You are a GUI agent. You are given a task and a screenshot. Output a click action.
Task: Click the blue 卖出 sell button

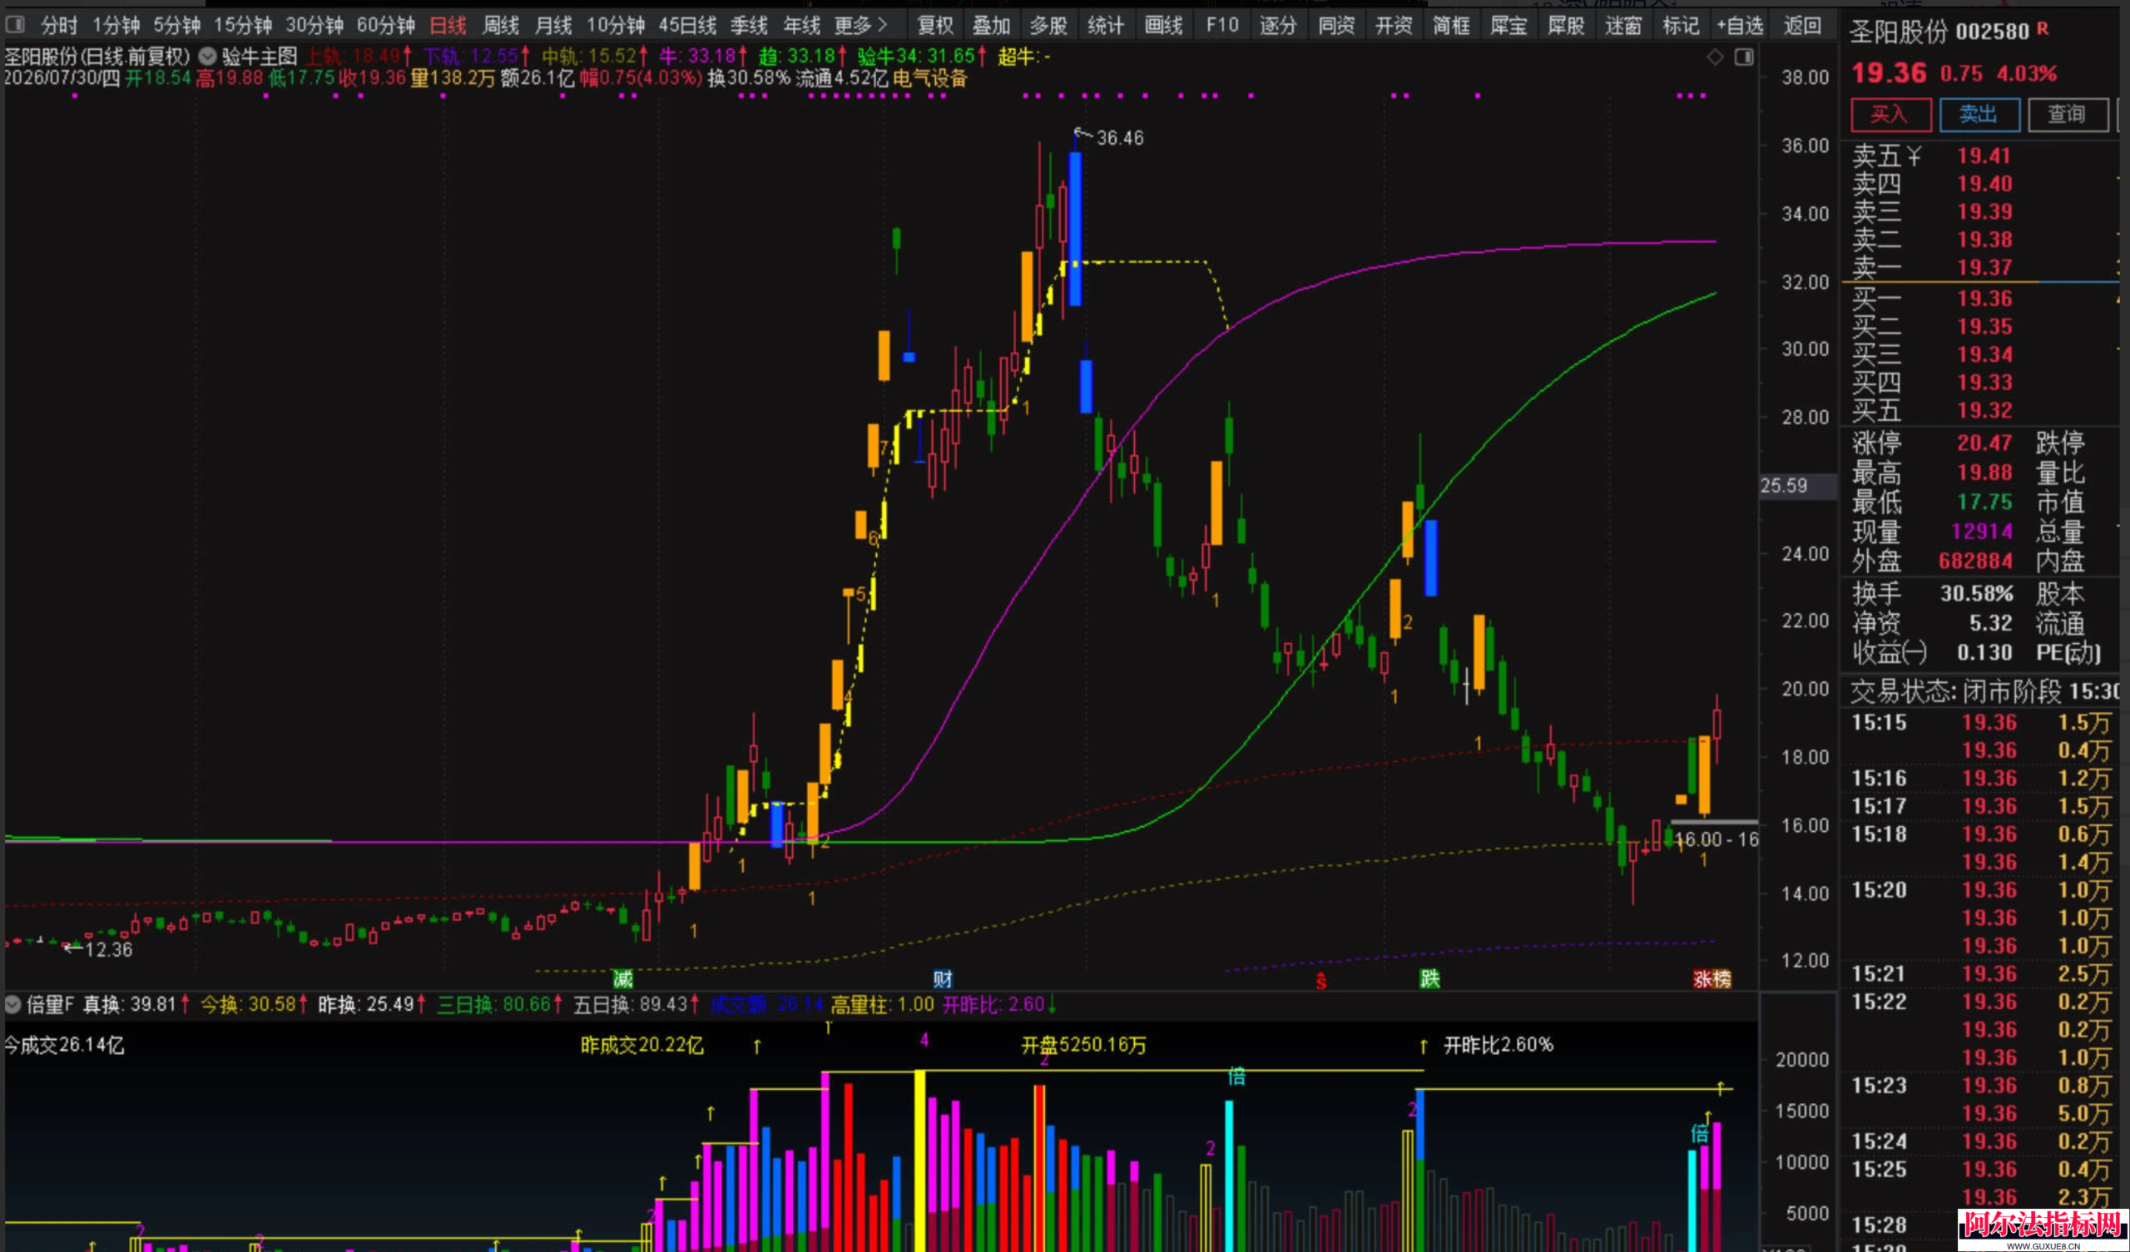pyautogui.click(x=1979, y=114)
